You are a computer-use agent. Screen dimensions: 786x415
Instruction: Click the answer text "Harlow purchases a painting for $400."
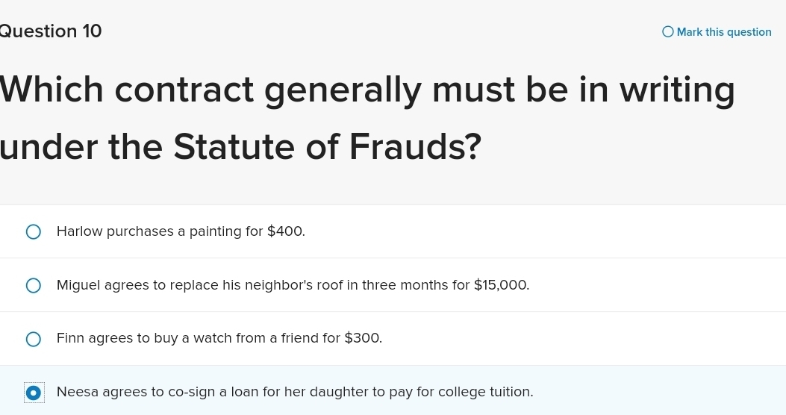[x=181, y=231]
